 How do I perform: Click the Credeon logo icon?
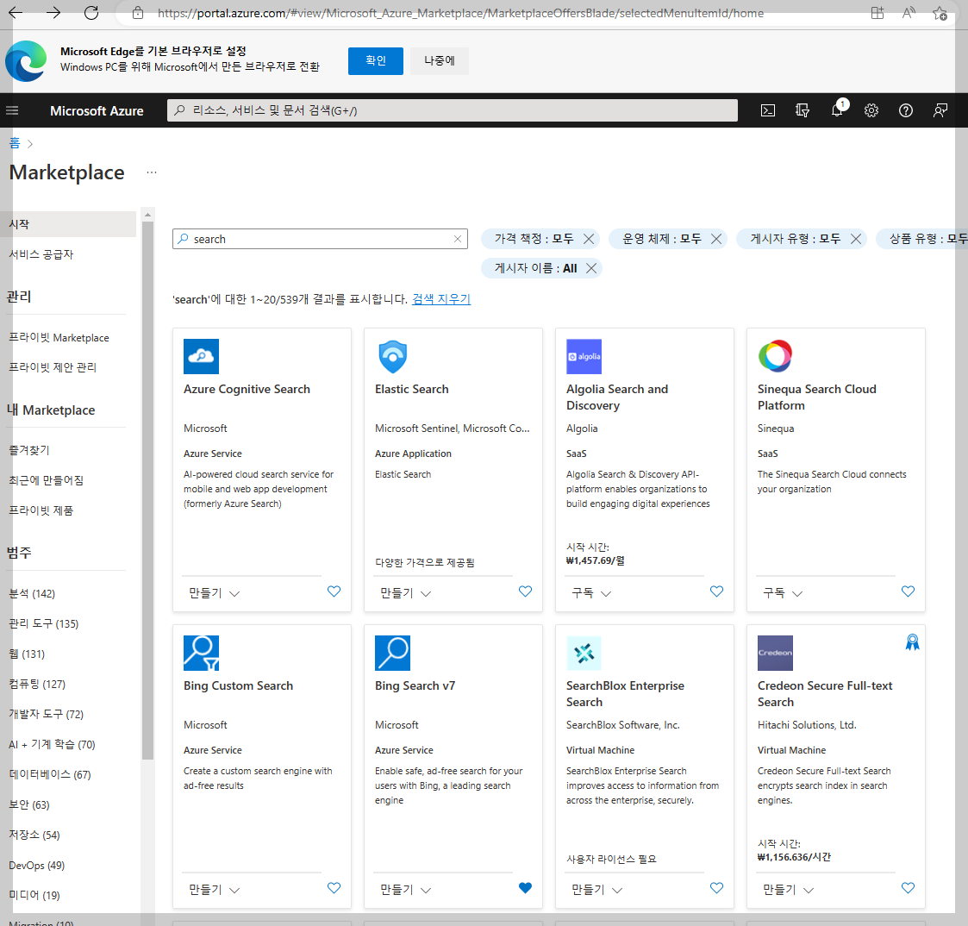pos(776,654)
